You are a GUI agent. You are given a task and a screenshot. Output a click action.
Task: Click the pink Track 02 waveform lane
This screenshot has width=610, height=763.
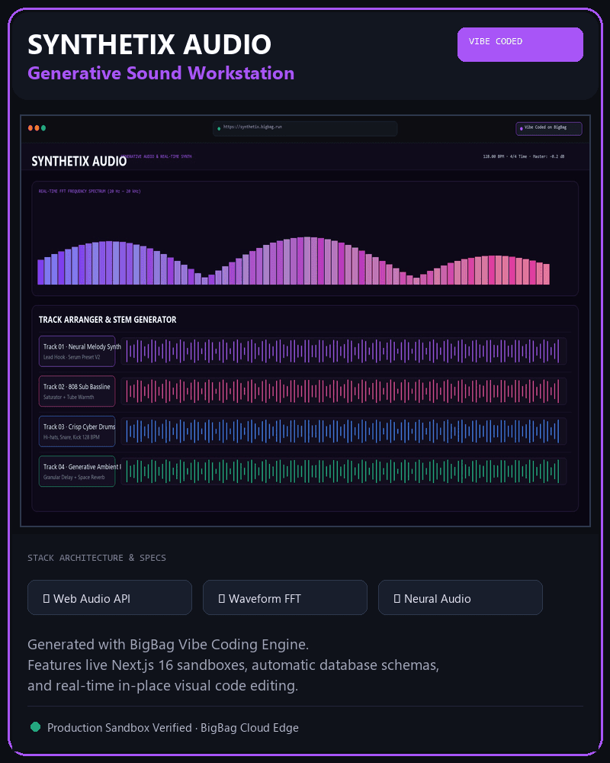tap(343, 391)
